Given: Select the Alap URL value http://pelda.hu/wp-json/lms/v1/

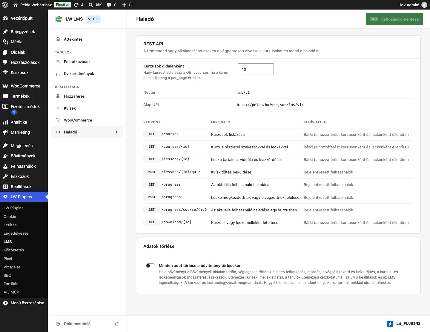Looking at the screenshot, I should pyautogui.click(x=270, y=105).
